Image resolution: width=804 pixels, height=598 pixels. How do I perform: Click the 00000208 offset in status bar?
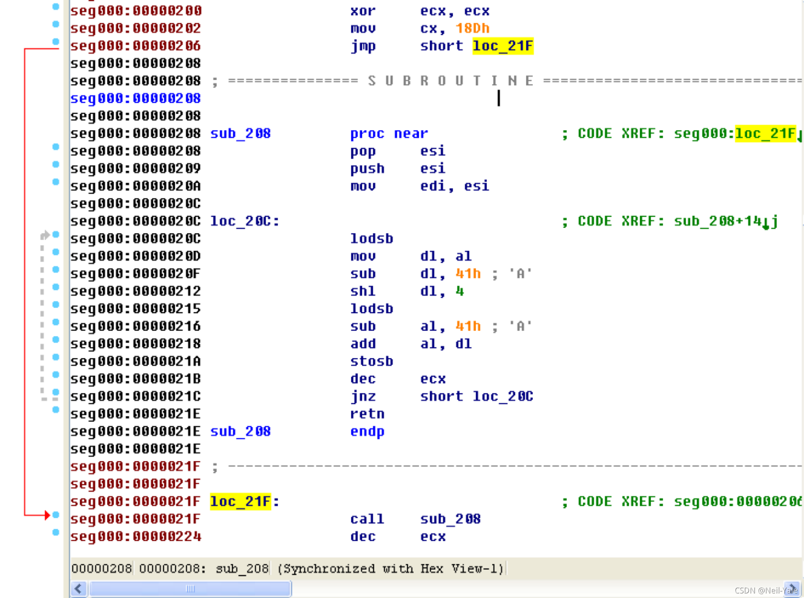click(102, 568)
